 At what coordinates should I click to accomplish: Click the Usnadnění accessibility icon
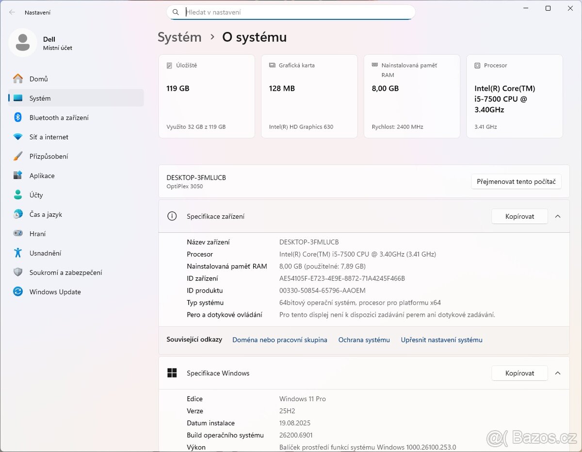point(18,253)
